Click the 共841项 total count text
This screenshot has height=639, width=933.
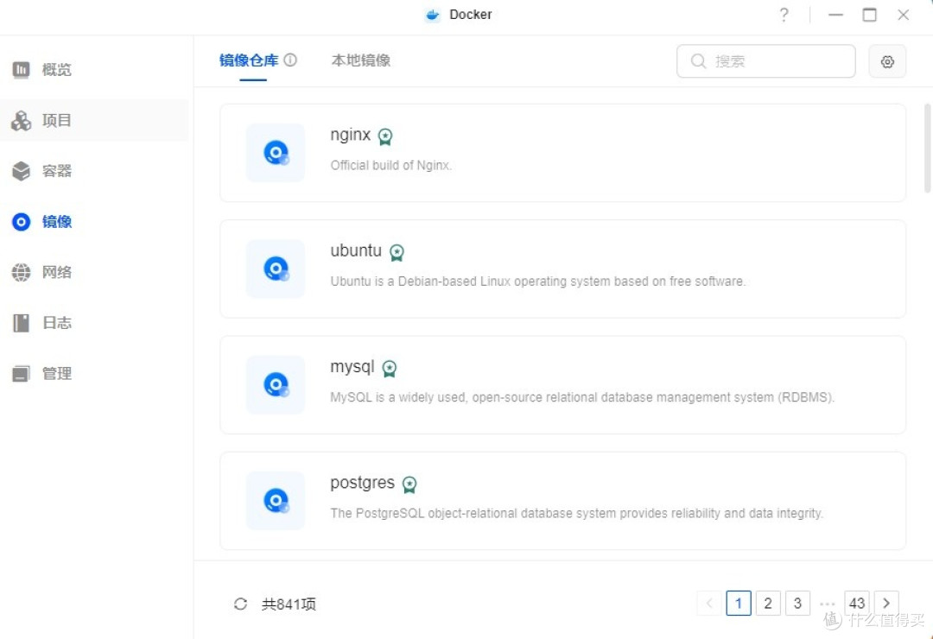(289, 604)
